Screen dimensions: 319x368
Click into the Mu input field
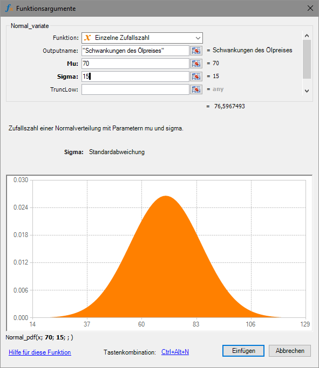135,64
